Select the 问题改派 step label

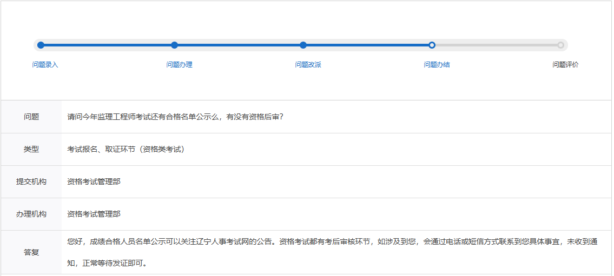[308, 65]
